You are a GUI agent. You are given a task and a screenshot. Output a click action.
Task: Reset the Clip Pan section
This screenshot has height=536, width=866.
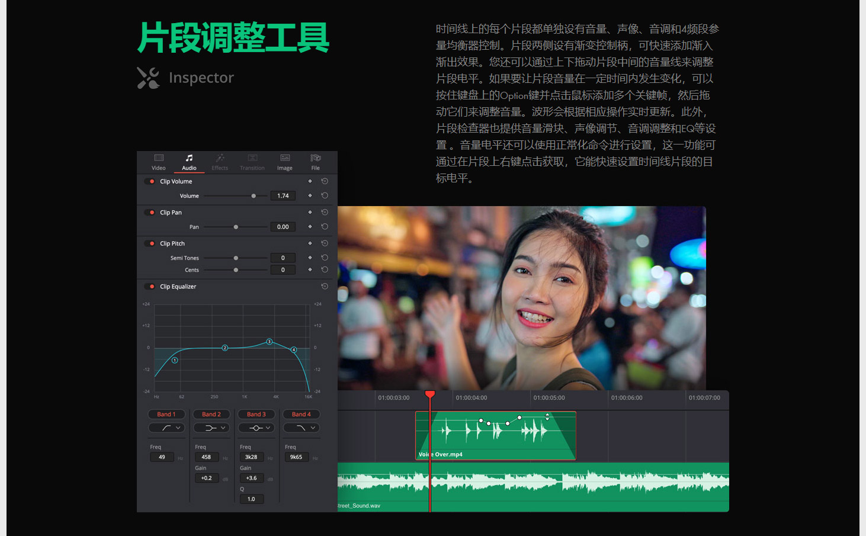click(x=325, y=212)
